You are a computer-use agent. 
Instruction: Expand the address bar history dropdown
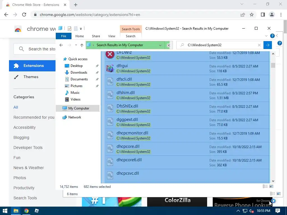click(160, 45)
